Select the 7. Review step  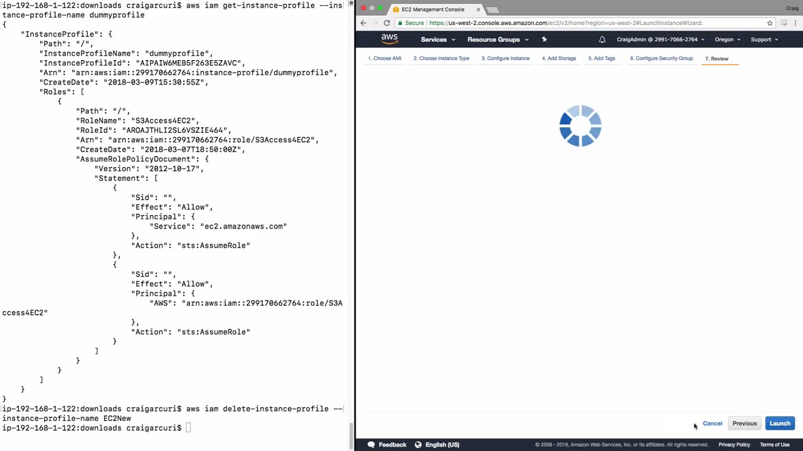click(717, 59)
